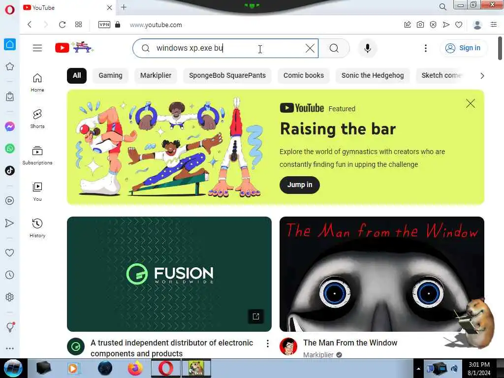Click the lightbulb tips icon in sidebar

point(10,327)
